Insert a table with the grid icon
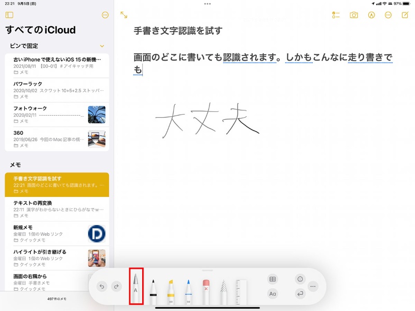 (x=273, y=279)
